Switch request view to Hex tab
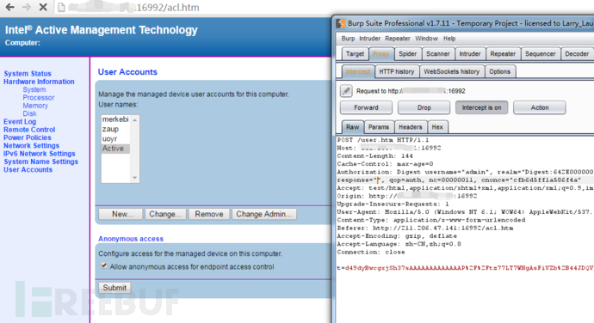The height and width of the screenshot is (323, 594). (437, 127)
